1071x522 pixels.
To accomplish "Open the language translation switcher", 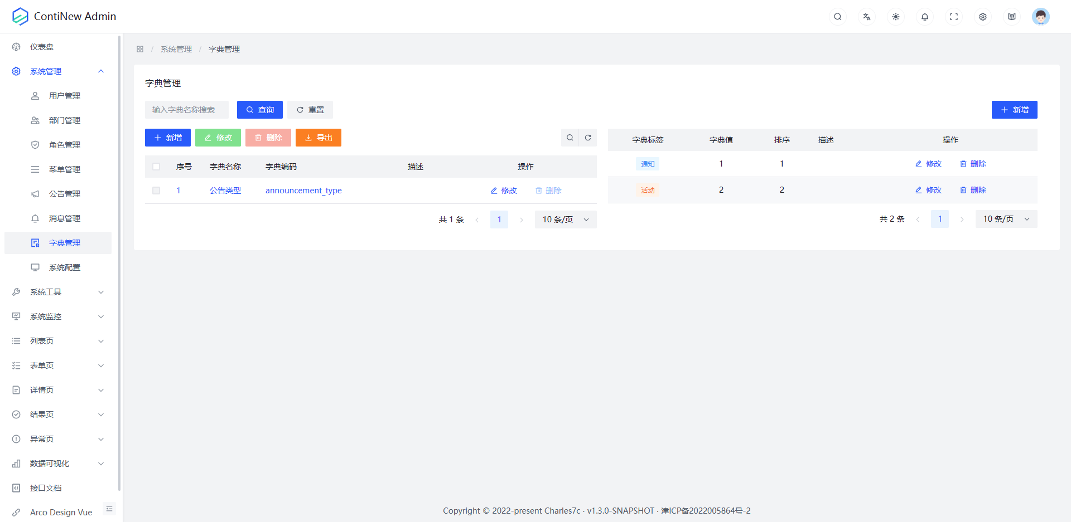I will (866, 17).
